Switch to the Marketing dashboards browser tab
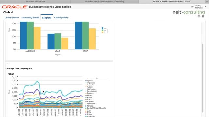This screenshot has height=117, width=209. pos(104,1)
